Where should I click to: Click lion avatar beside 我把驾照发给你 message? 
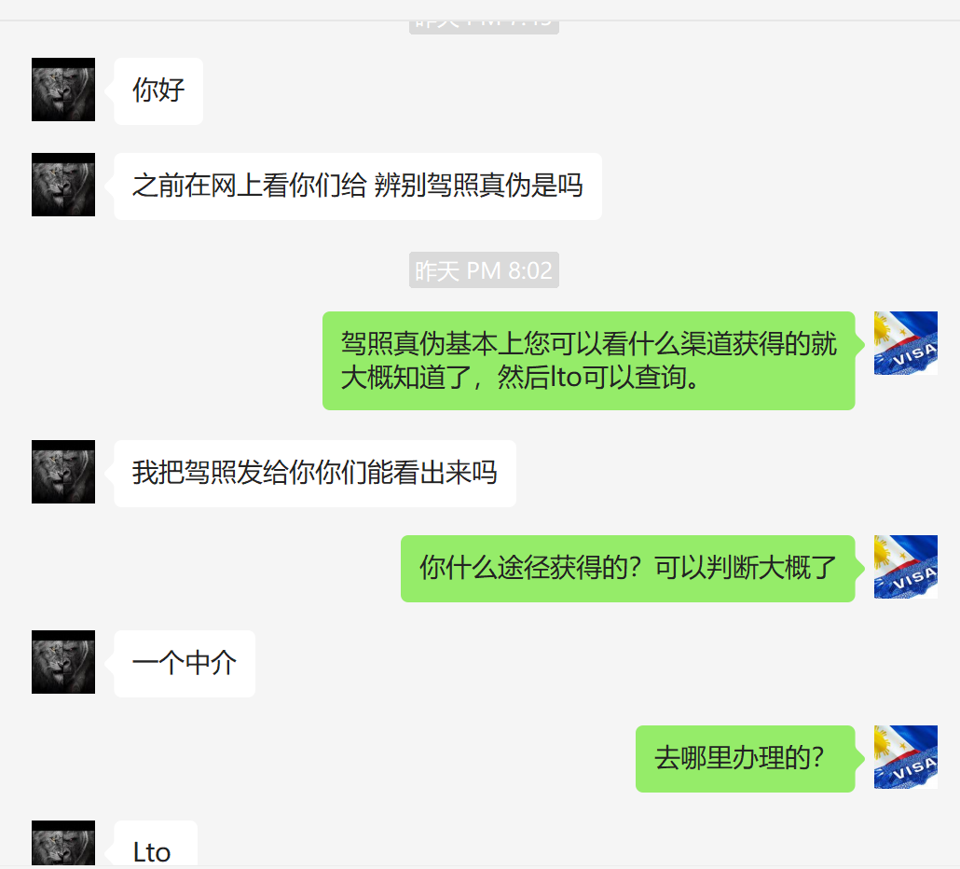[63, 472]
